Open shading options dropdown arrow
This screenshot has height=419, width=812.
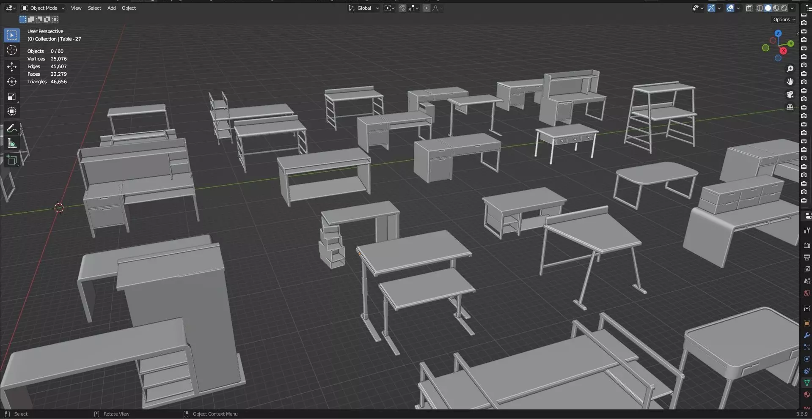pyautogui.click(x=792, y=8)
